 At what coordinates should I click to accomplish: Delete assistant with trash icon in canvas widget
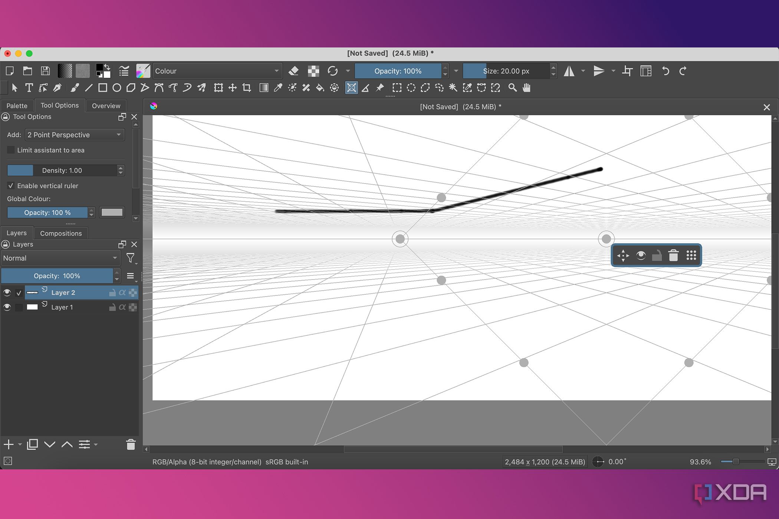coord(673,255)
